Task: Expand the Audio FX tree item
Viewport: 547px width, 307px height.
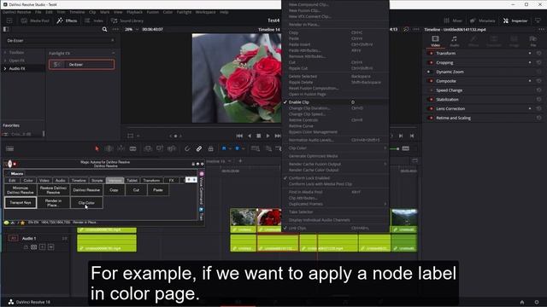Action: pyautogui.click(x=5, y=68)
